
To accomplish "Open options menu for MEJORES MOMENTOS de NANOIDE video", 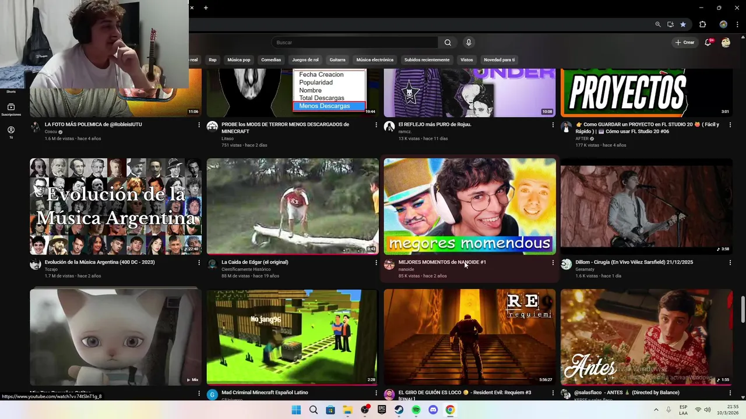I will pyautogui.click(x=553, y=262).
